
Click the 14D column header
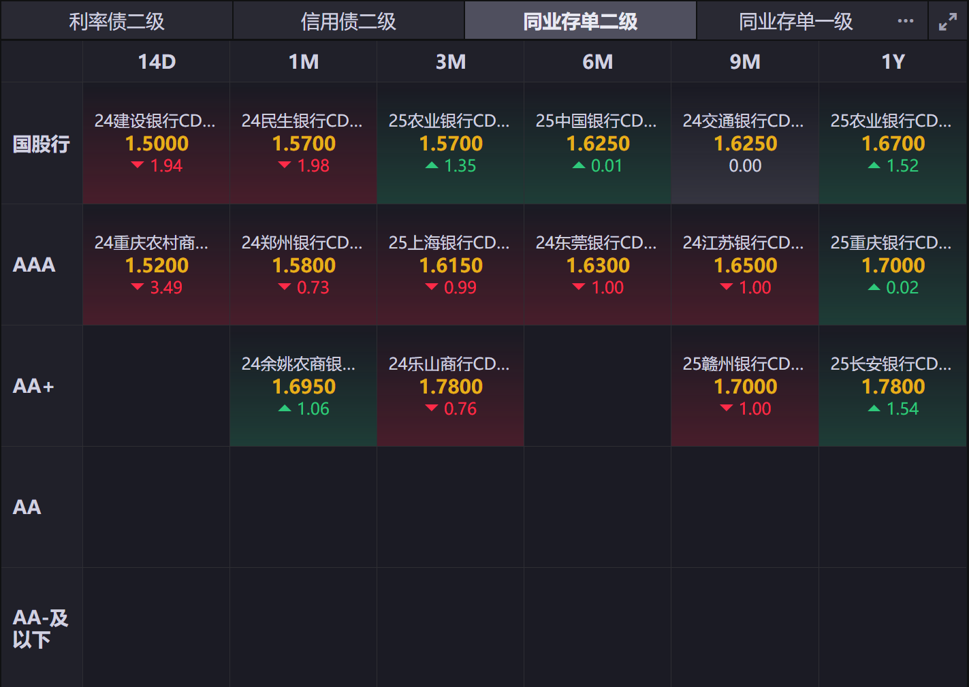tap(157, 62)
